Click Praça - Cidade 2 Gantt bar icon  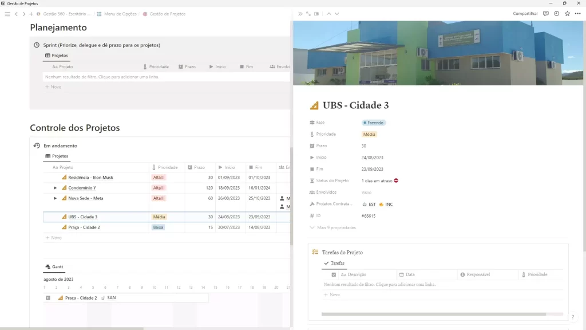tap(61, 298)
